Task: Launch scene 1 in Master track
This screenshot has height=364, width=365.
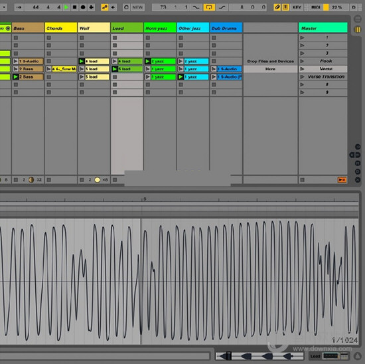Action: 302,37
